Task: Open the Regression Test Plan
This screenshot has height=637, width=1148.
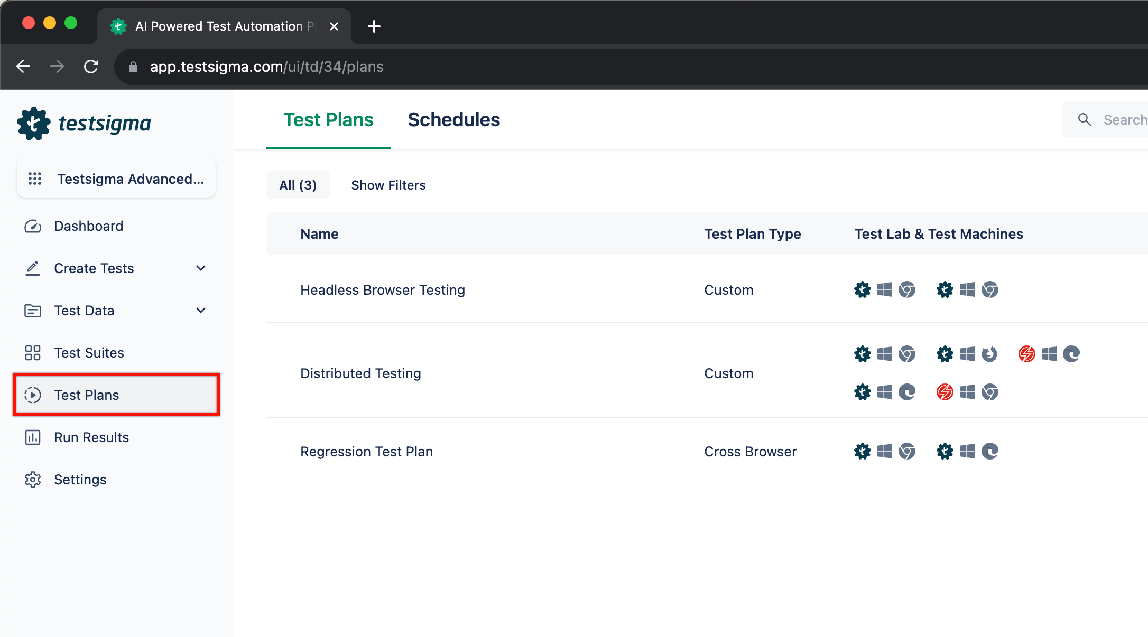Action: click(366, 451)
